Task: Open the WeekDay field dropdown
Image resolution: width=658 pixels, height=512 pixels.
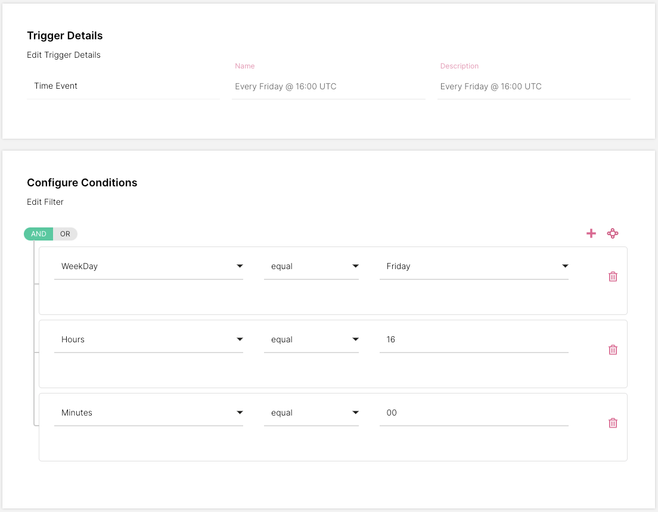Action: 148,266
